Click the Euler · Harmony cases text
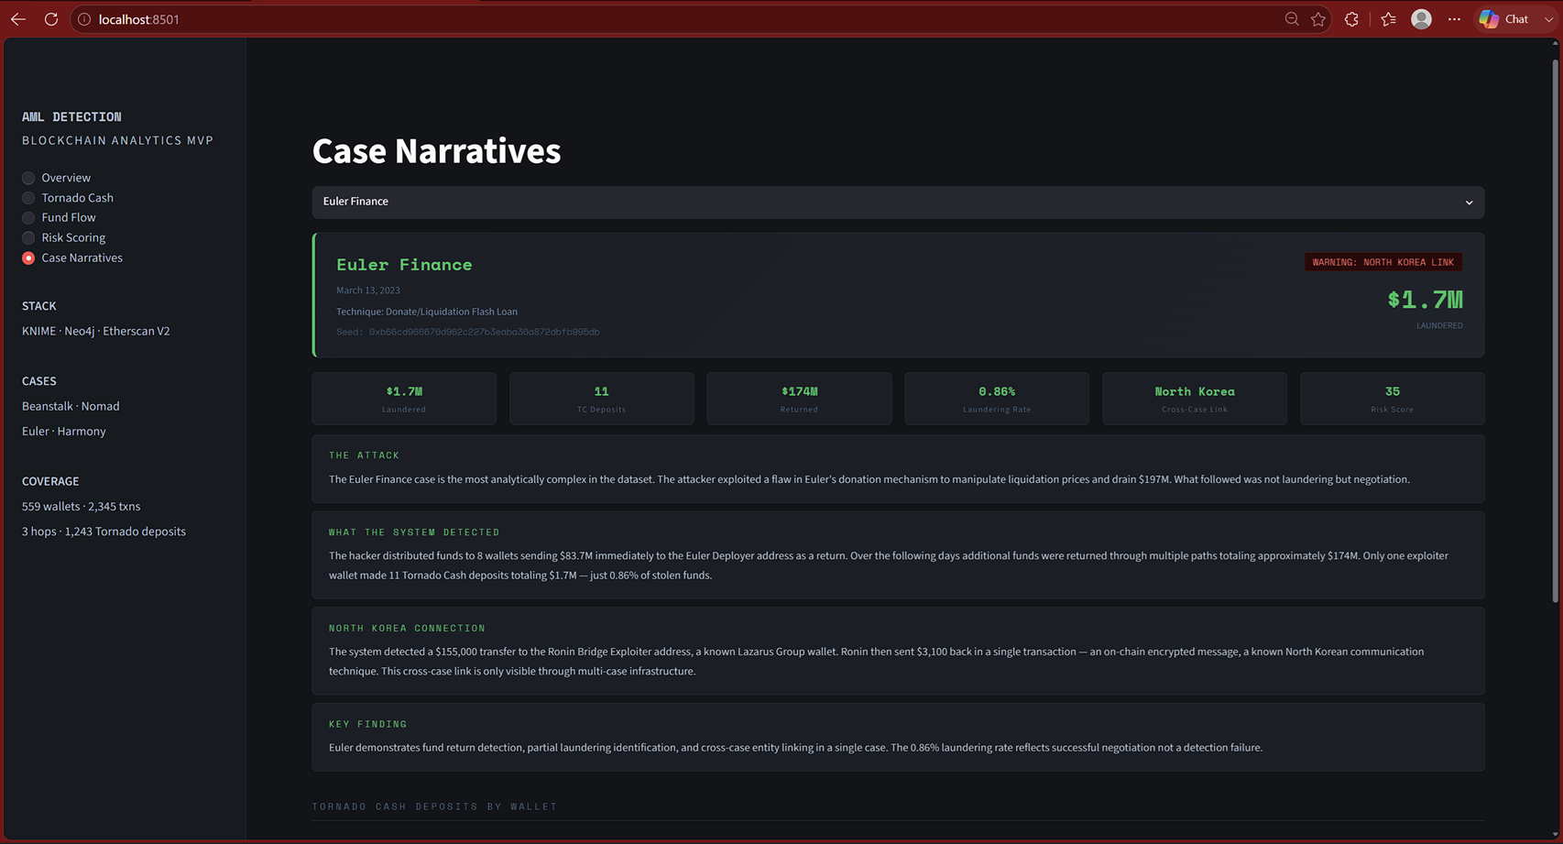Image resolution: width=1563 pixels, height=844 pixels. click(x=64, y=432)
